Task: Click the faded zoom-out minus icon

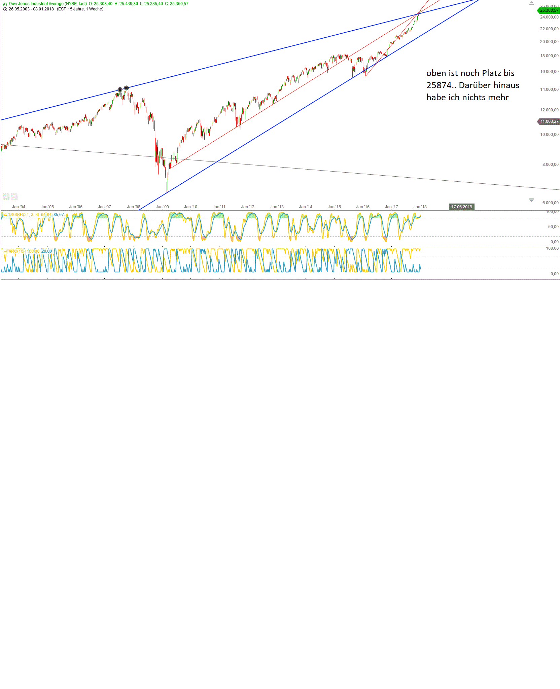Action: click(x=14, y=197)
